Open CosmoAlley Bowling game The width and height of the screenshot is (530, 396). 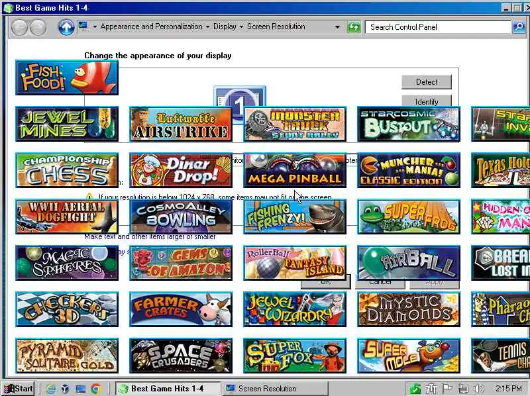181,217
